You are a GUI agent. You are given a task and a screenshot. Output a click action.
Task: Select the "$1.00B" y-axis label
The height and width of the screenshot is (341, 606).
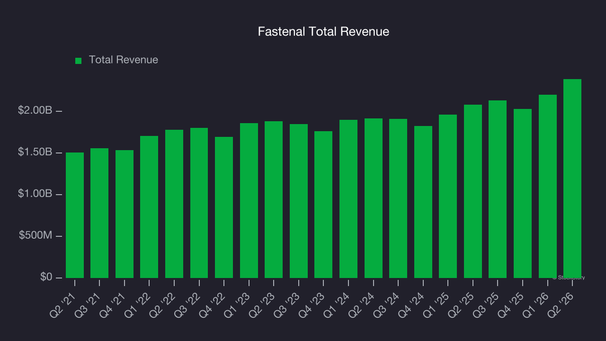pyautogui.click(x=35, y=194)
